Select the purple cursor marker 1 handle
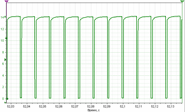The height and width of the screenshot is (112, 185). pos(7,1)
